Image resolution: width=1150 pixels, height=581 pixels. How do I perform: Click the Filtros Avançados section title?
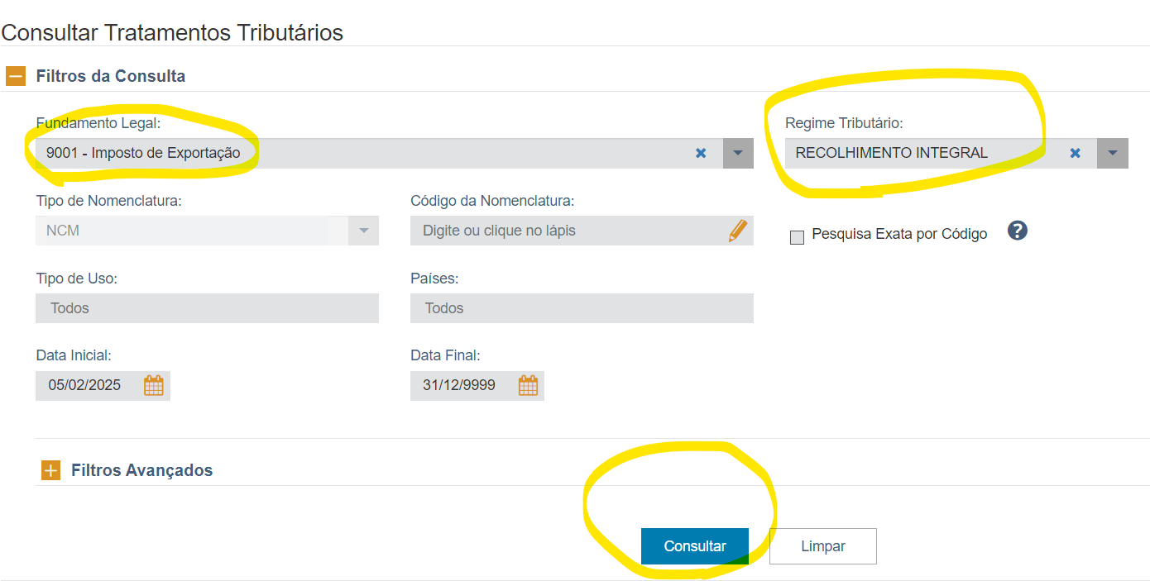tap(141, 470)
